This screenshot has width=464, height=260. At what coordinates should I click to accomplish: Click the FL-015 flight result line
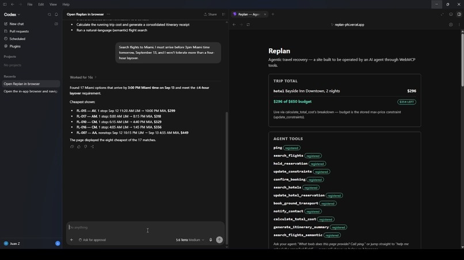coord(125,111)
